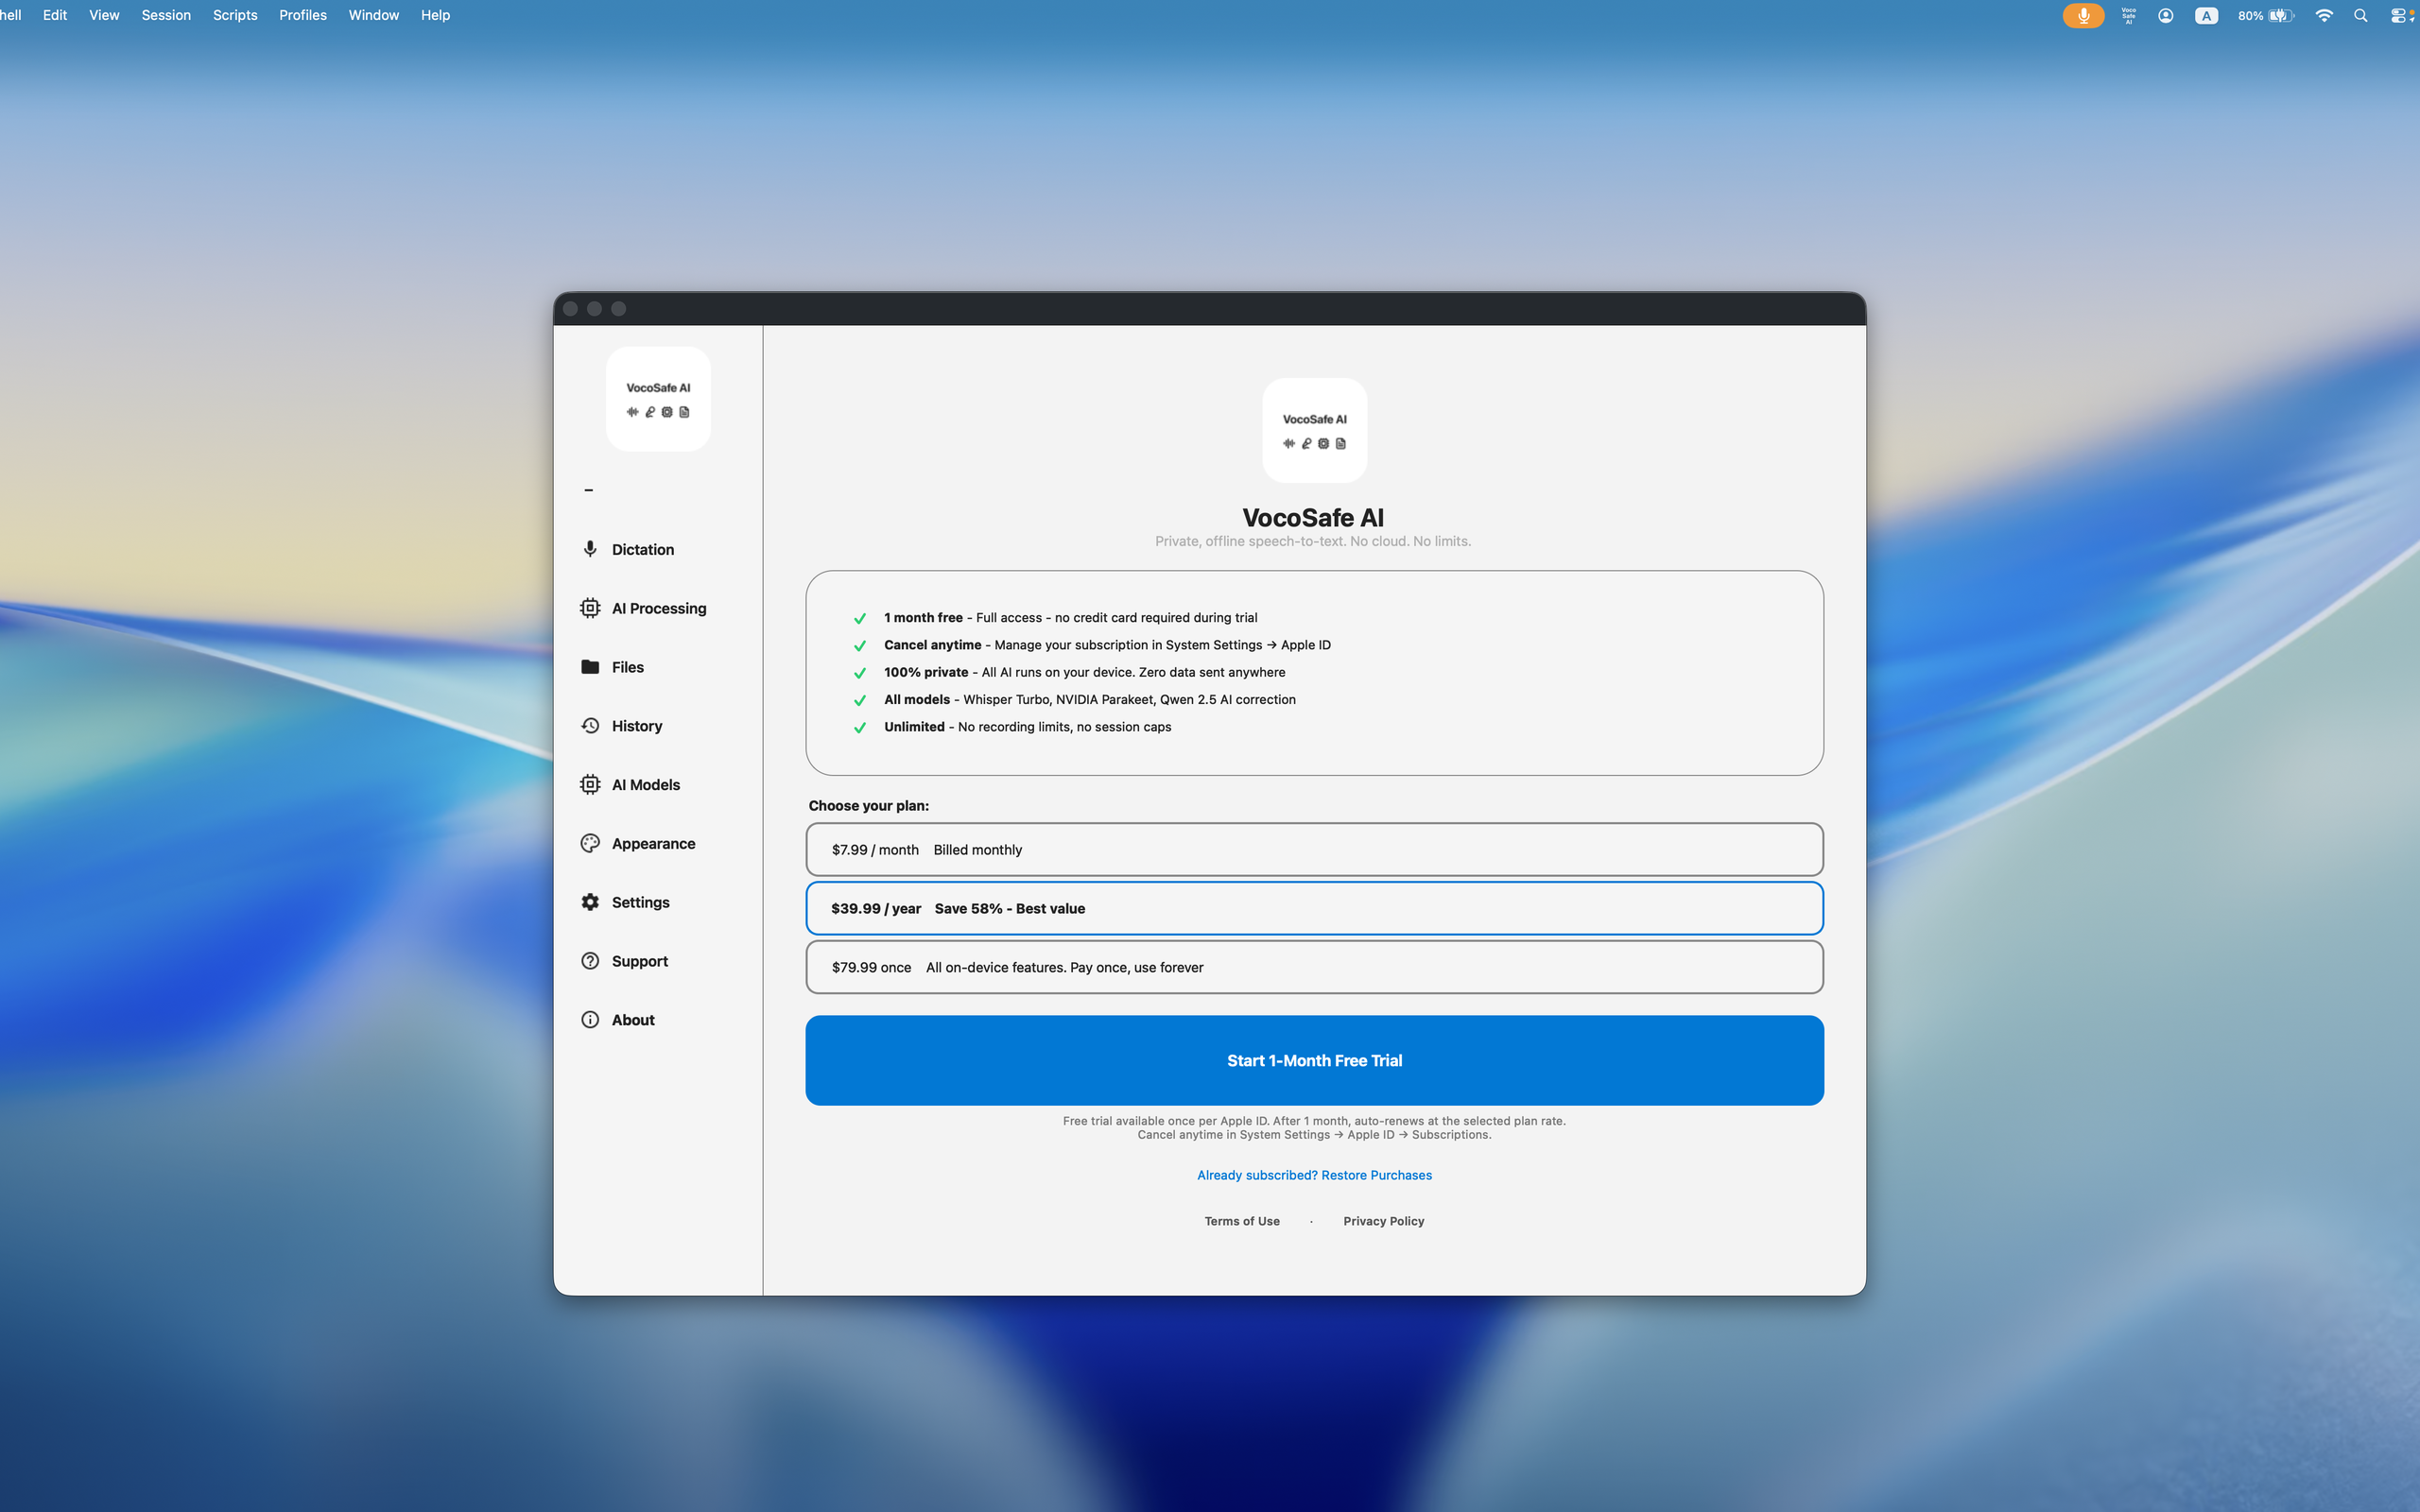The height and width of the screenshot is (1512, 2420).
Task: Open the About section
Action: point(618,1020)
